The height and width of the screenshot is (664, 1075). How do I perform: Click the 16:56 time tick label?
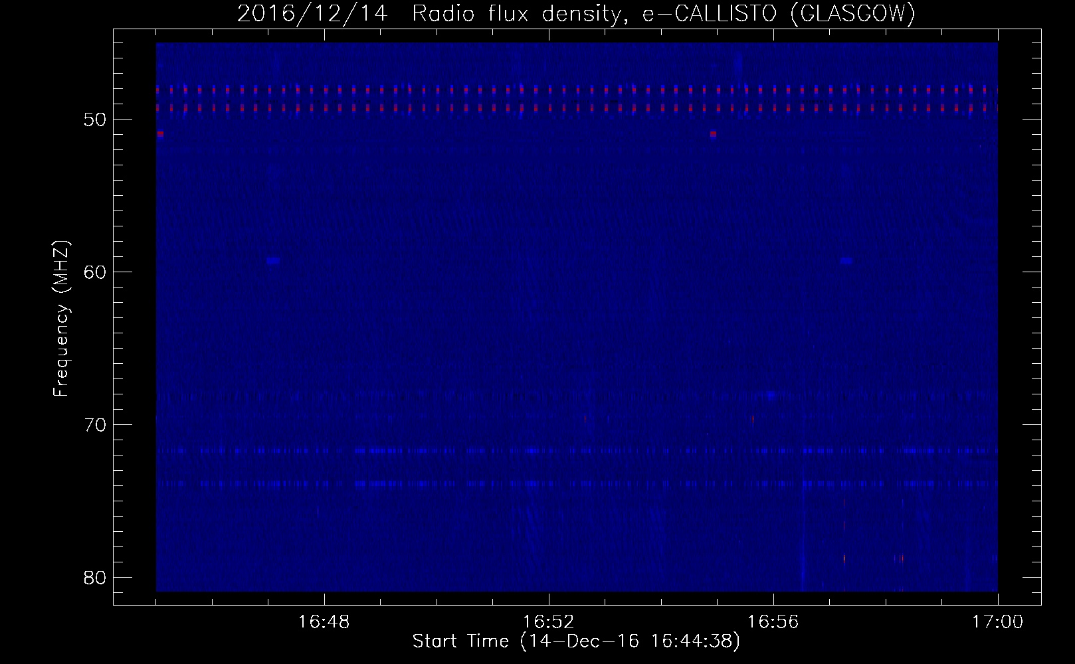773,622
